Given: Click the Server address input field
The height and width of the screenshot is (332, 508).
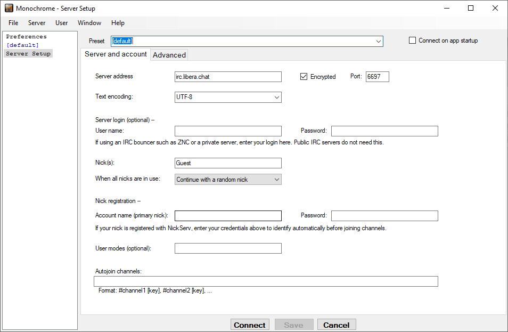Looking at the screenshot, I should point(228,77).
